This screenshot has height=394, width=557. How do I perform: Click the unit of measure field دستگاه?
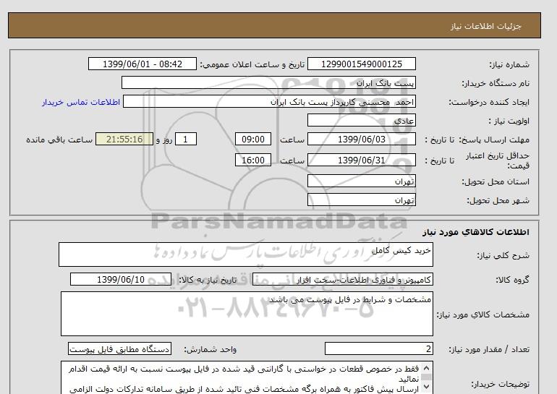pos(119,349)
